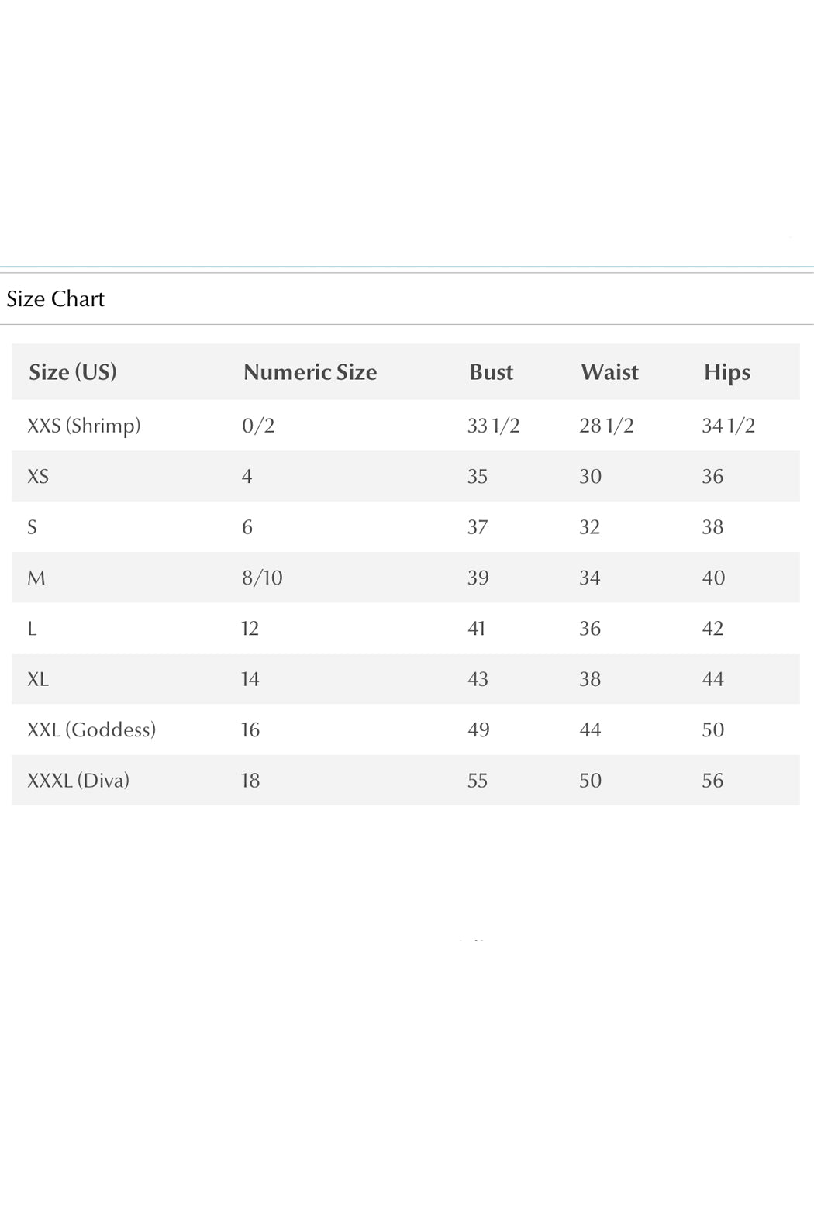Click the Size (US) column header
The image size is (814, 1221).
point(73,372)
